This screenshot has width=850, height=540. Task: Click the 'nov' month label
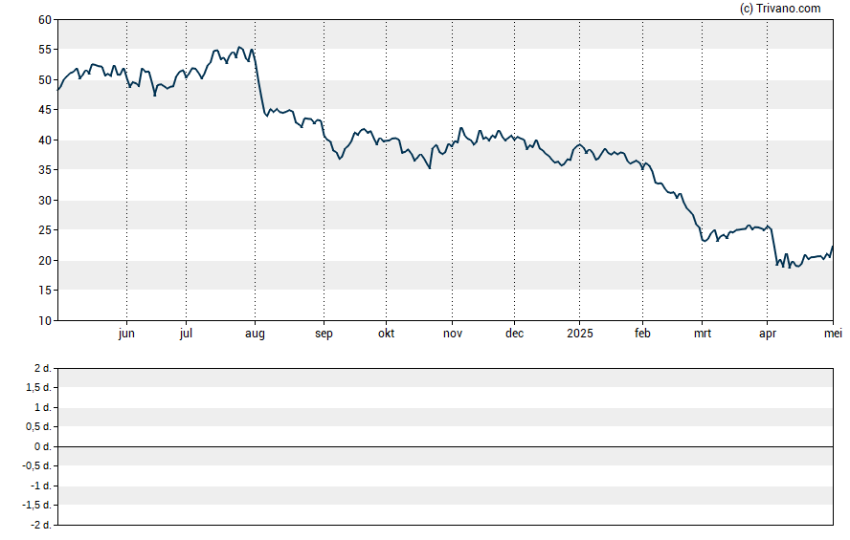pyautogui.click(x=453, y=334)
